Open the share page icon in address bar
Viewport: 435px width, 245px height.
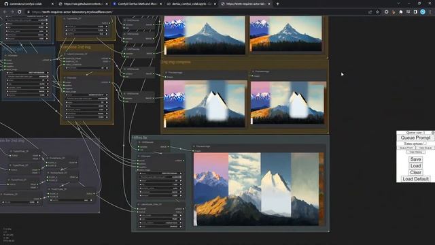point(370,12)
